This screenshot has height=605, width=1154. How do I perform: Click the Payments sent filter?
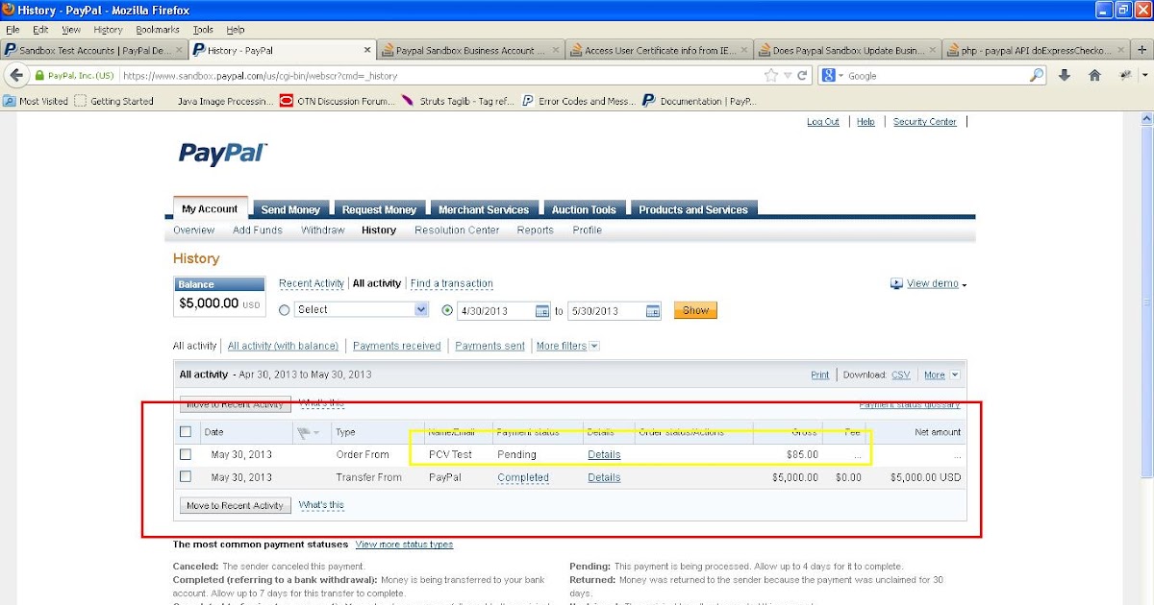490,346
